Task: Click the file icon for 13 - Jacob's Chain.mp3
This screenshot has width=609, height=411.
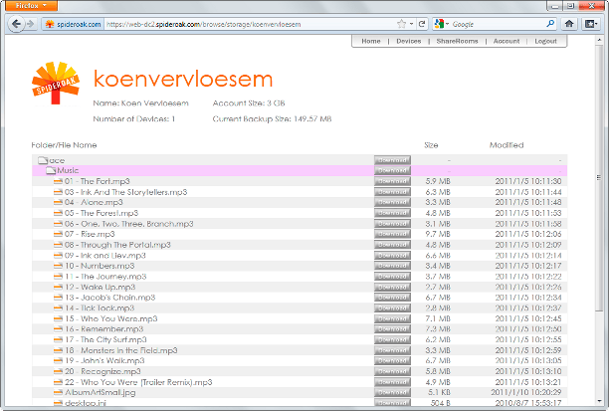Action: [58, 298]
